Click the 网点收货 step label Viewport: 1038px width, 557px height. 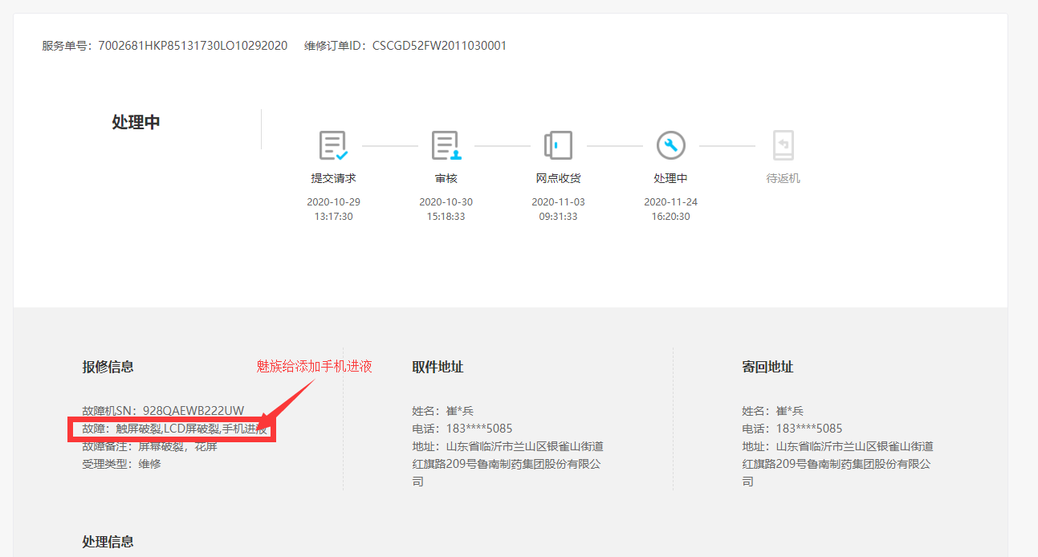pyautogui.click(x=558, y=178)
